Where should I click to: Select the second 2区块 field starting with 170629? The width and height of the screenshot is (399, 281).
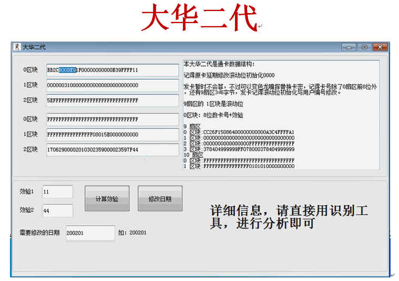(x=112, y=150)
